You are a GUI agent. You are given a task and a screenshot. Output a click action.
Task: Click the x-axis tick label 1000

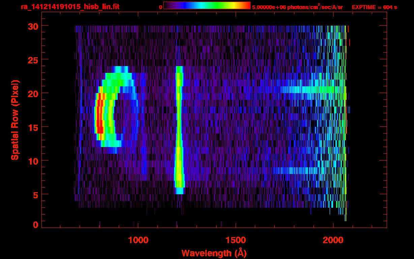pyautogui.click(x=138, y=240)
